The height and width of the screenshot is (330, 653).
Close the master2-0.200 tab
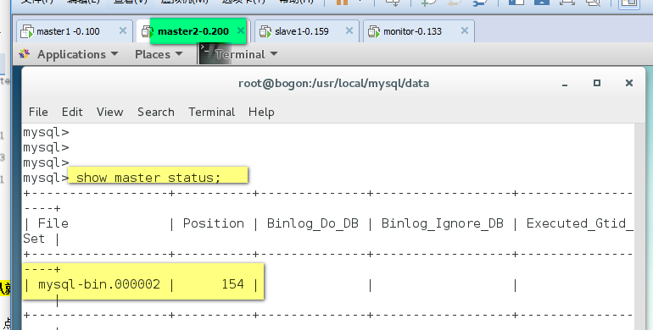tap(240, 30)
